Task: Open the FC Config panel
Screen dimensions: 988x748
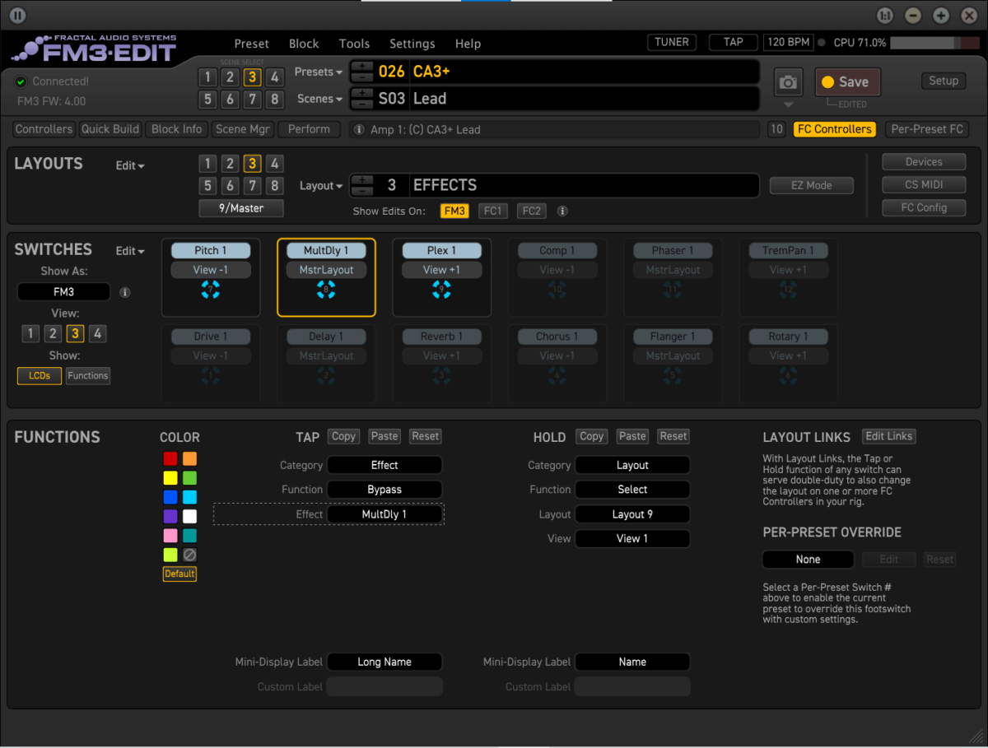Action: pos(924,208)
